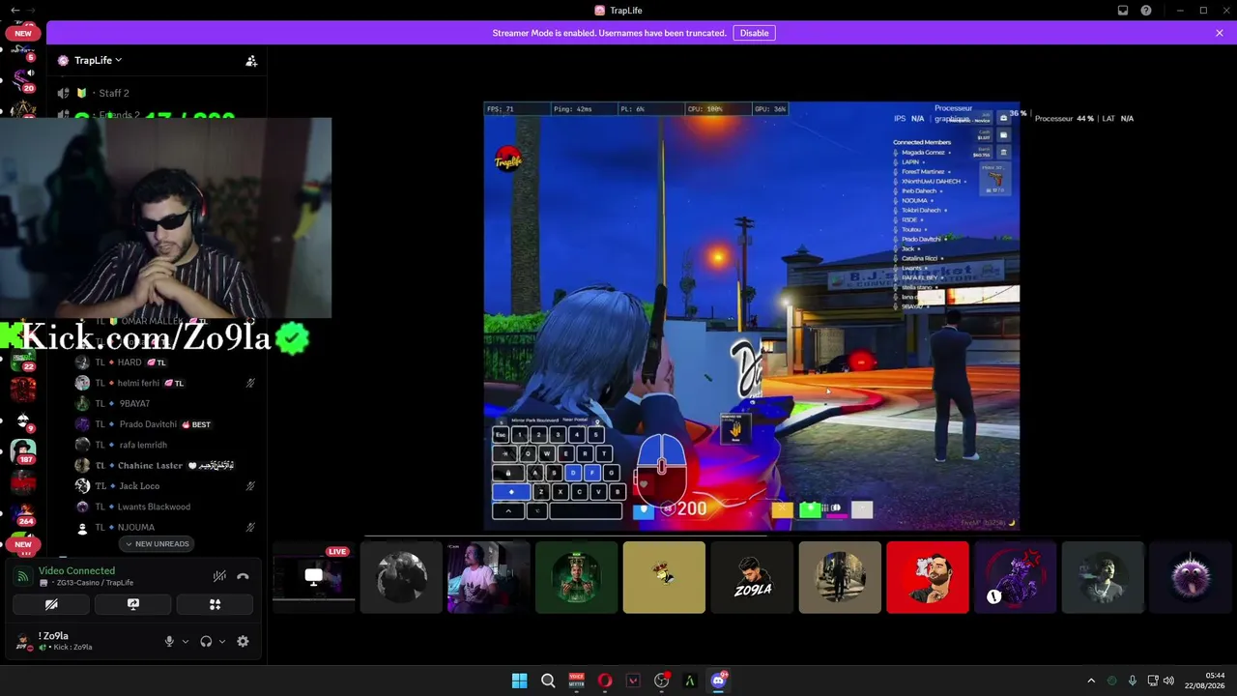
Task: Show hidden system tray icons
Action: coord(1091,681)
